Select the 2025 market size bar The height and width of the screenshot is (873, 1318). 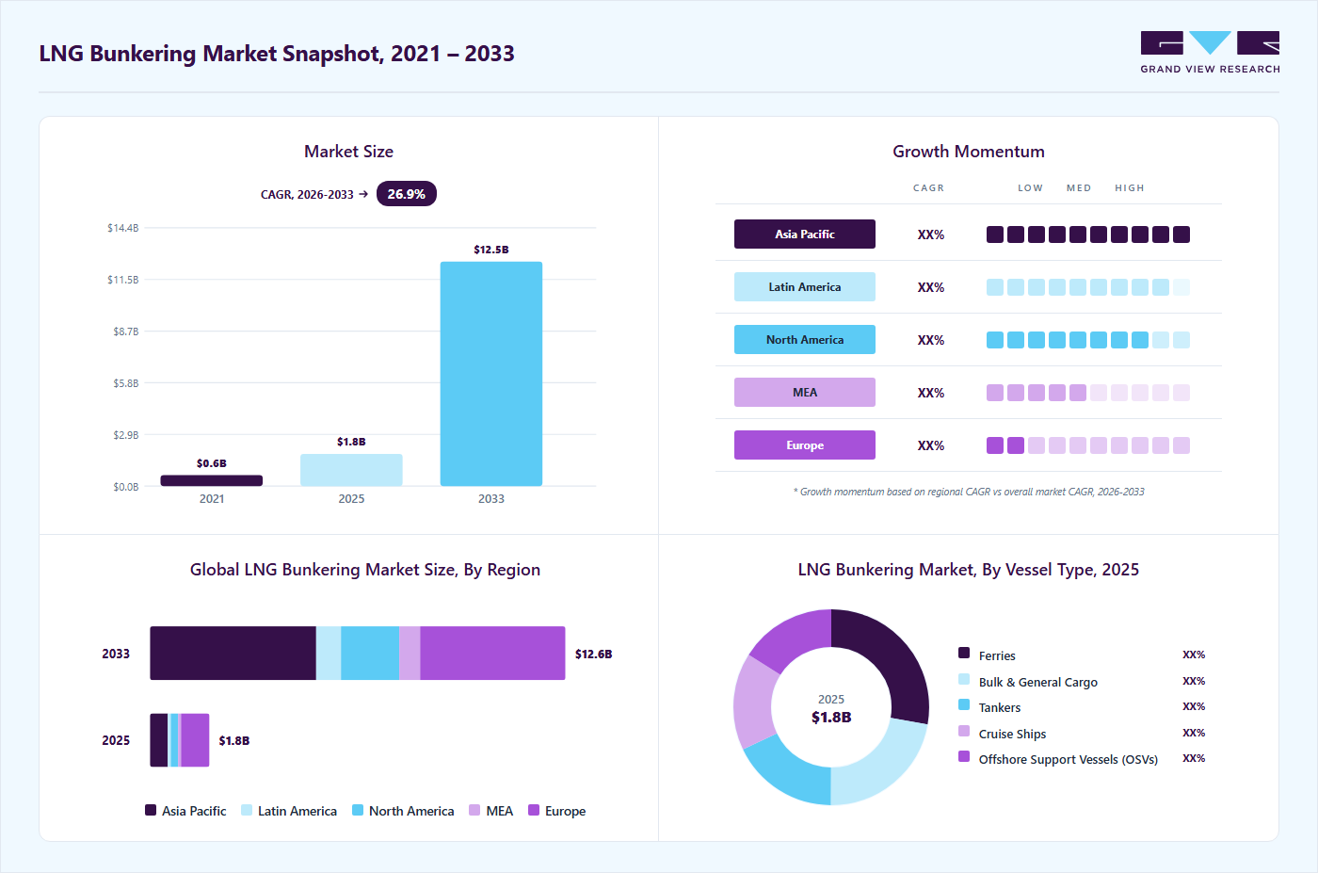coord(351,470)
